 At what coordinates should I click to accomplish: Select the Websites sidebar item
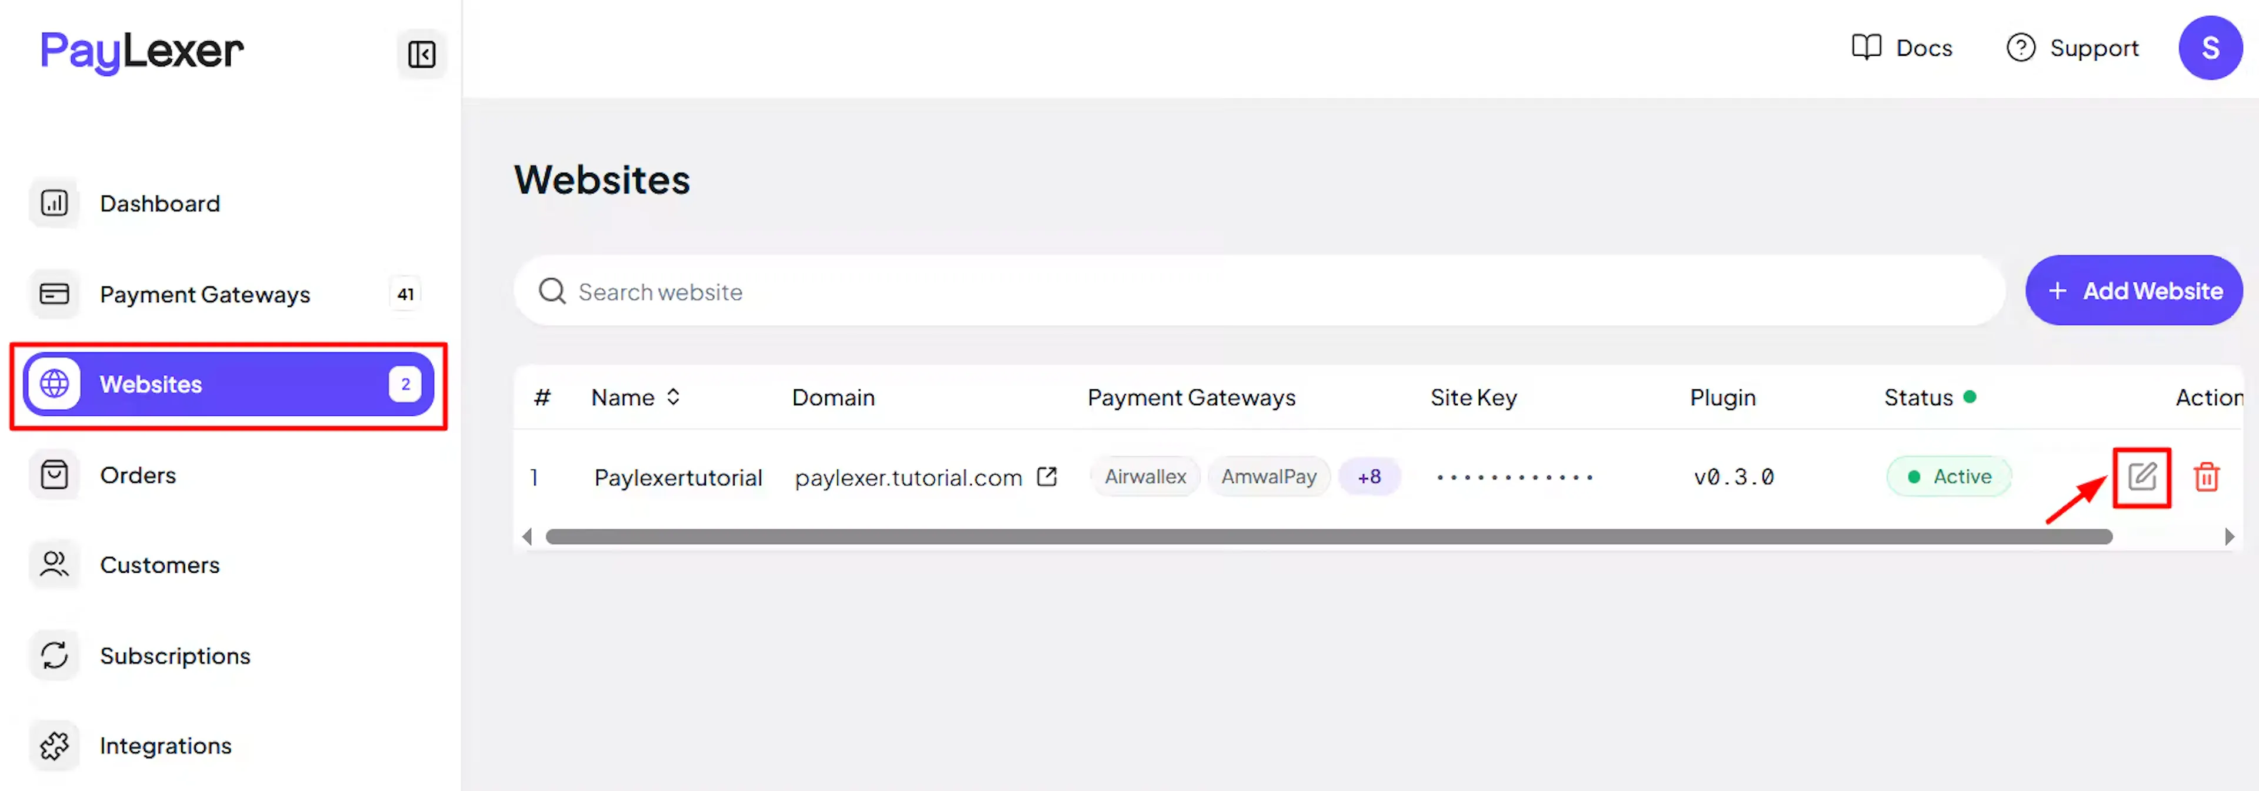pos(228,384)
